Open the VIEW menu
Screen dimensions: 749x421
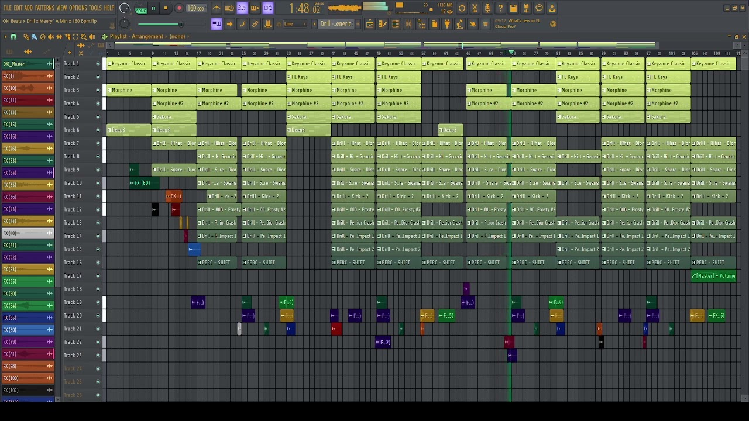61,8
